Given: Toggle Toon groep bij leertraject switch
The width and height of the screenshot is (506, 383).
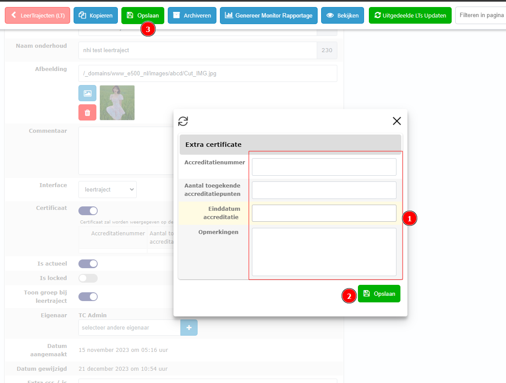Looking at the screenshot, I should point(88,297).
